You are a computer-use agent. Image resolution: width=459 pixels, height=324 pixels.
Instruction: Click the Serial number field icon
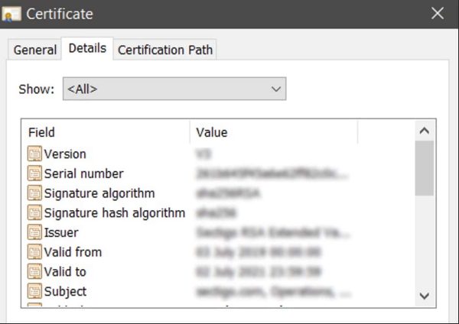pyautogui.click(x=34, y=173)
